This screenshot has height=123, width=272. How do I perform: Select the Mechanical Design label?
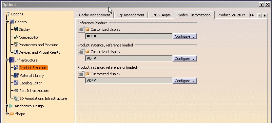tap(29, 106)
